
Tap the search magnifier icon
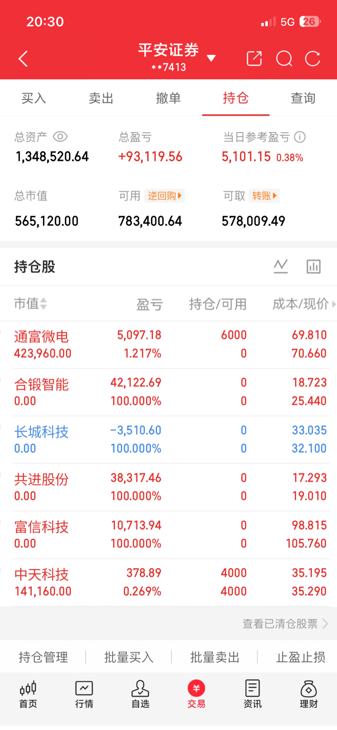click(x=284, y=58)
